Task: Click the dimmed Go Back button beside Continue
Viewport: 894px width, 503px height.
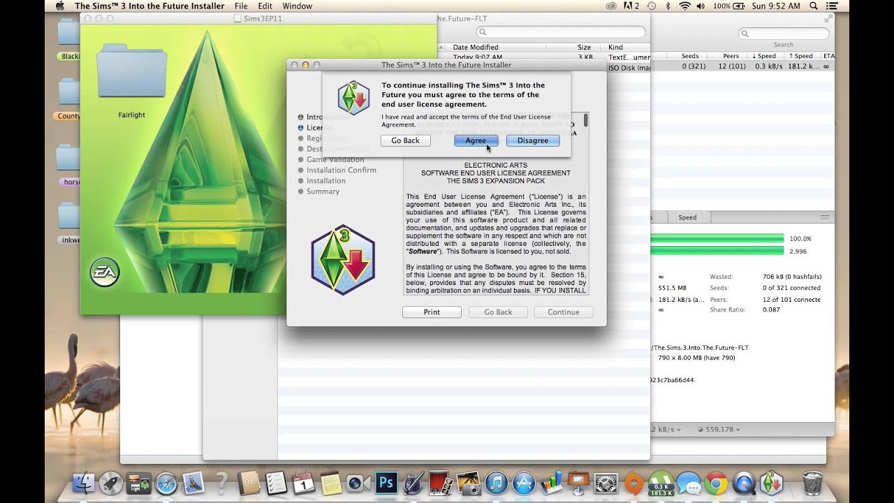Action: pos(498,312)
